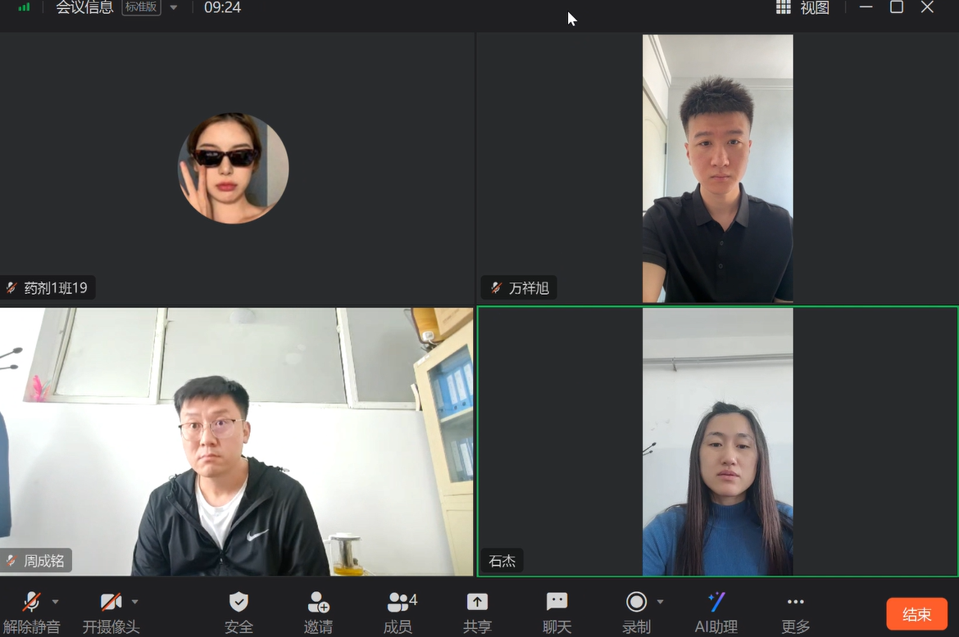Open 会议信息 meeting info

84,8
